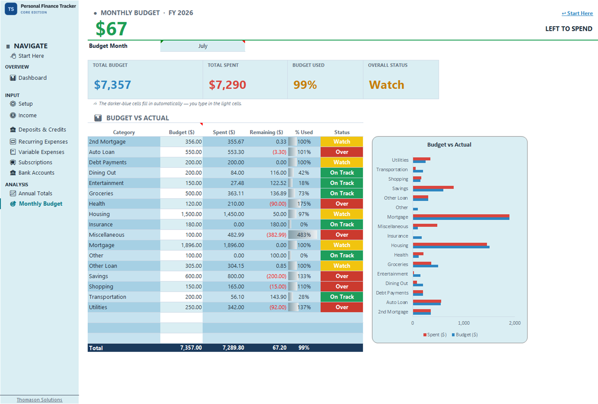Navigate to Income
Viewport: 598px width, 404px height.
(x=27, y=115)
